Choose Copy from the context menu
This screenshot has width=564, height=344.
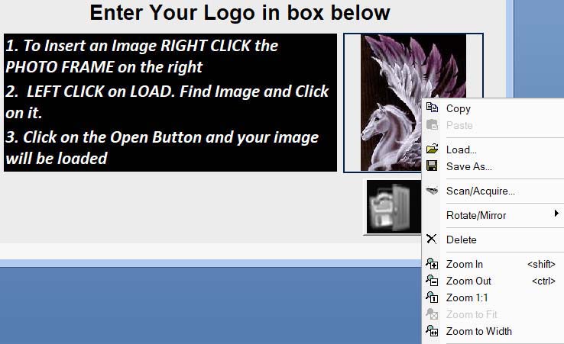click(459, 109)
